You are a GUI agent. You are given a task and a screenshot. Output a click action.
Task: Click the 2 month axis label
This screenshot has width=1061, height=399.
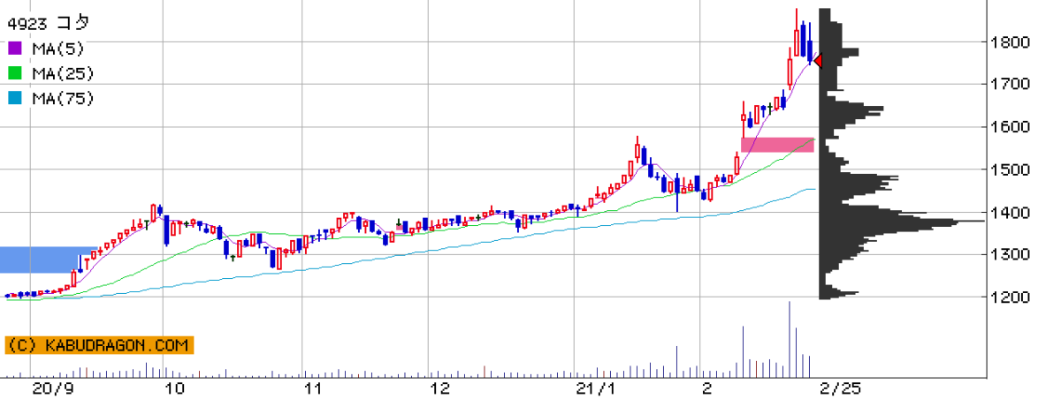(x=706, y=388)
